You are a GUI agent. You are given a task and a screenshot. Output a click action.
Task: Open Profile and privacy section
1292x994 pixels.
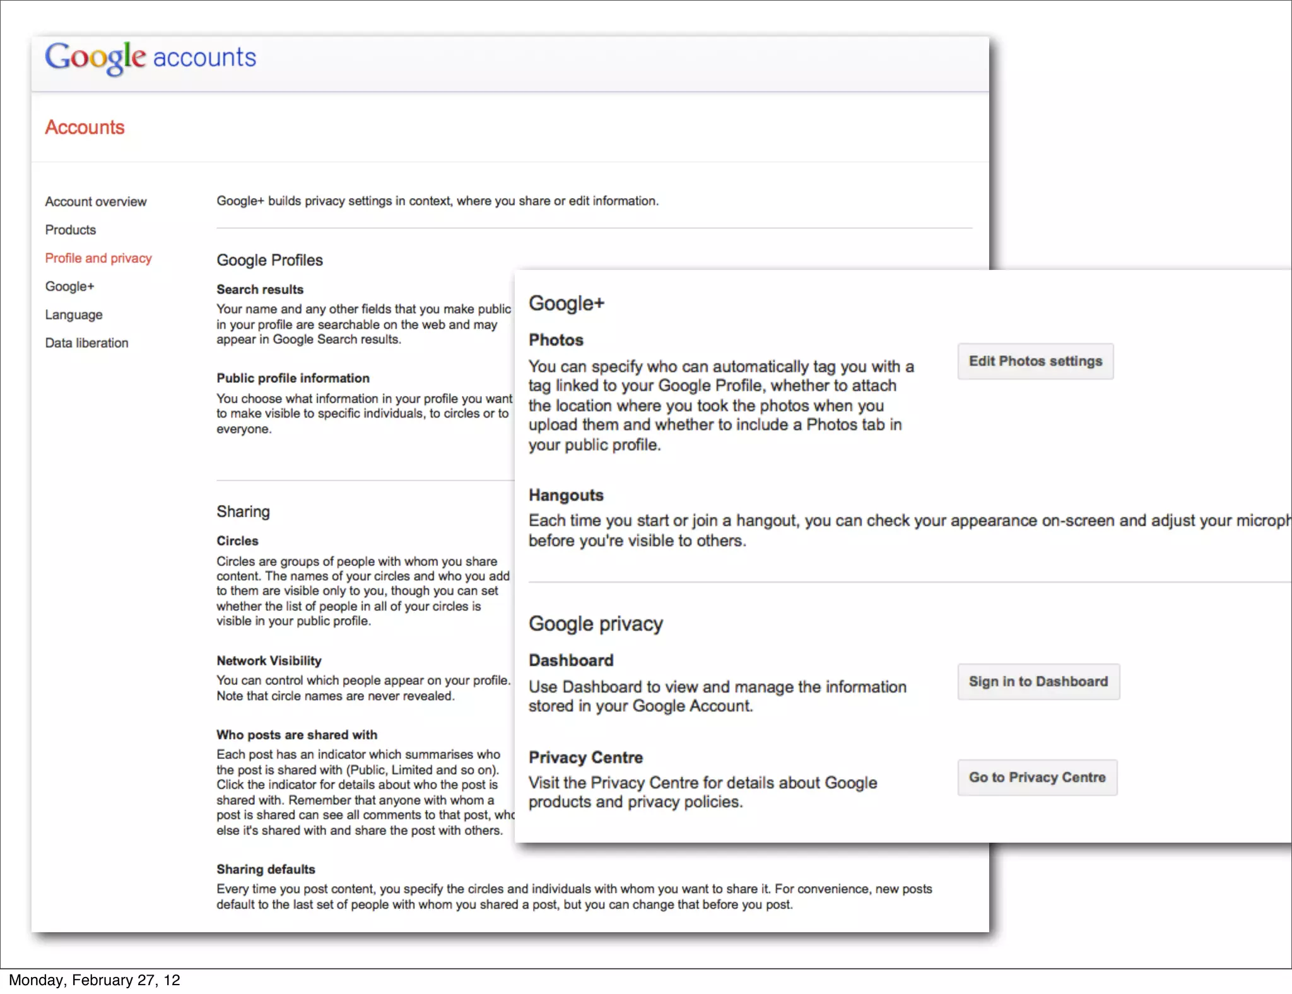98,259
